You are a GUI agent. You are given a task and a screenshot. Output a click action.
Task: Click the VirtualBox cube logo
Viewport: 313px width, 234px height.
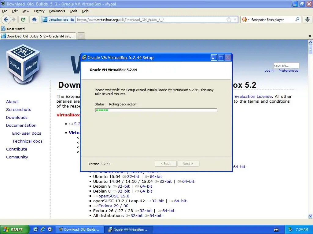point(23,64)
